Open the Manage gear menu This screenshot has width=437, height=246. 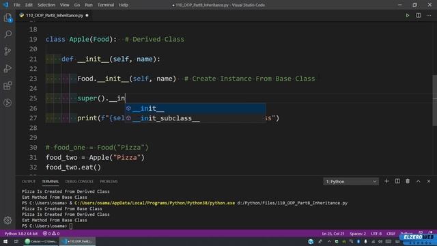pyautogui.click(x=8, y=220)
